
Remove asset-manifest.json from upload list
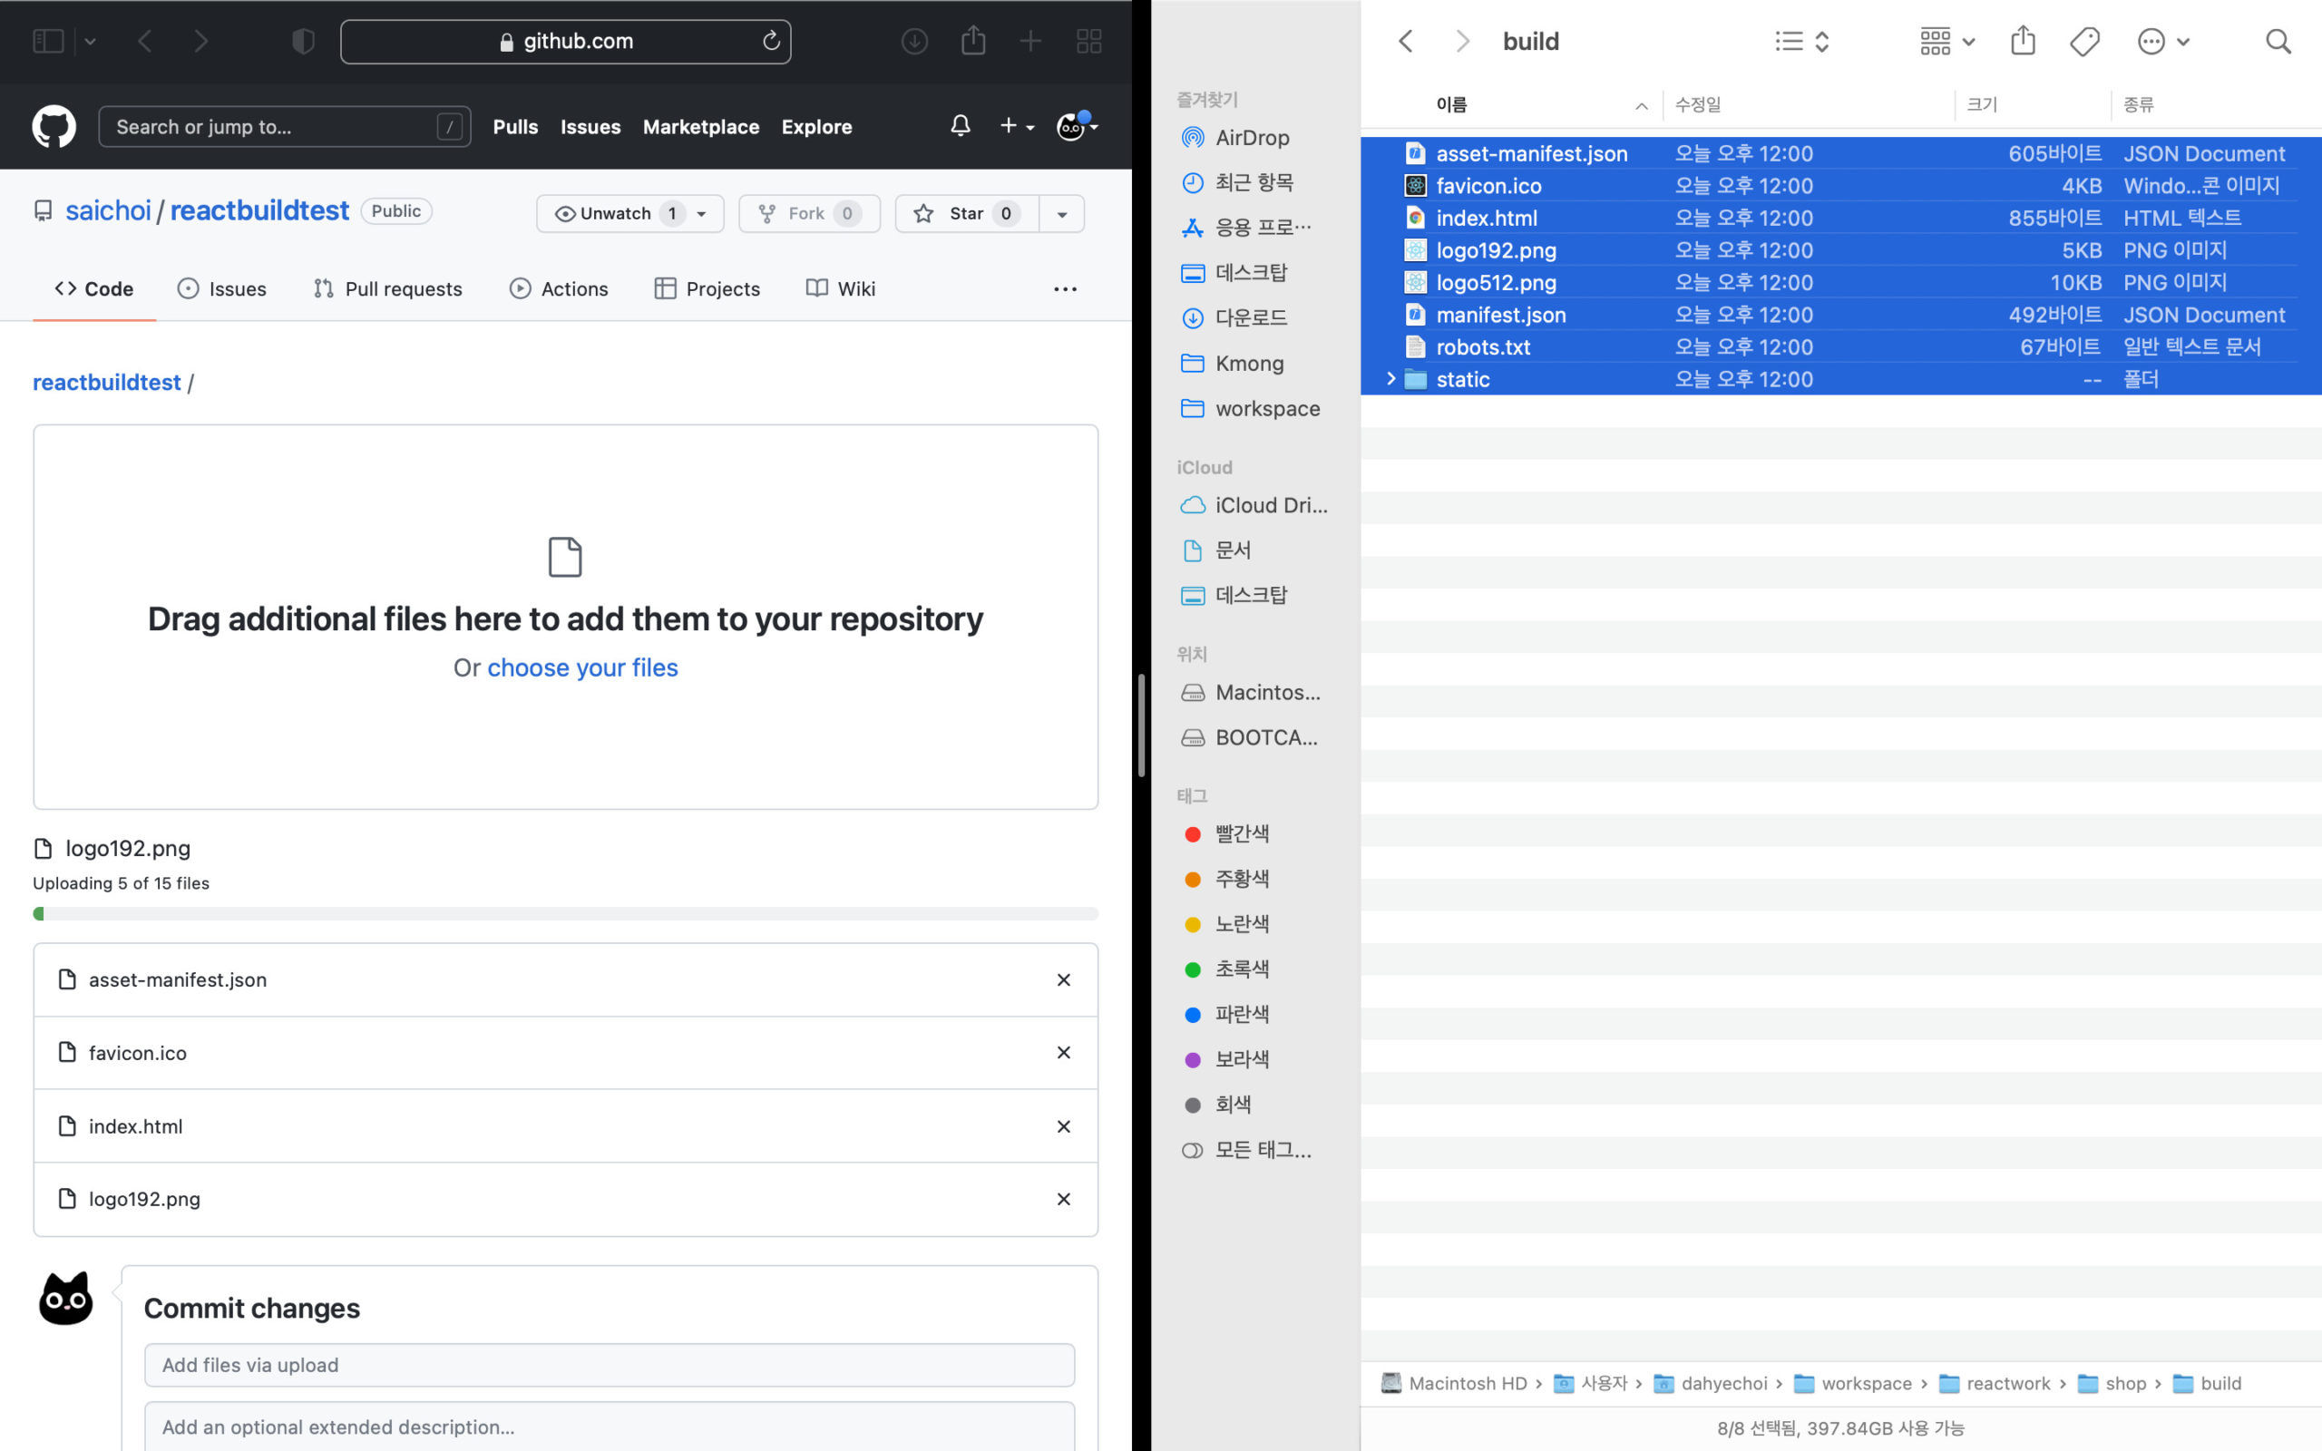pos(1063,979)
